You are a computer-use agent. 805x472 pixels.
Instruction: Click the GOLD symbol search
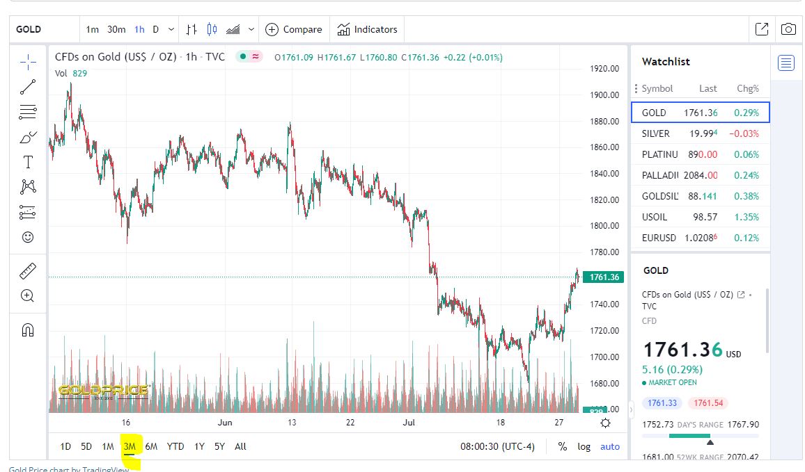pyautogui.click(x=29, y=29)
